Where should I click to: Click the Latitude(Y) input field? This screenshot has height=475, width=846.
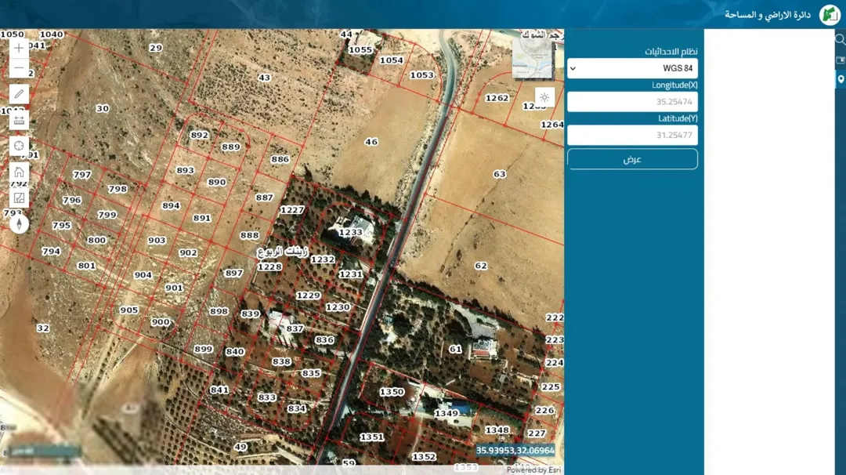(x=632, y=135)
